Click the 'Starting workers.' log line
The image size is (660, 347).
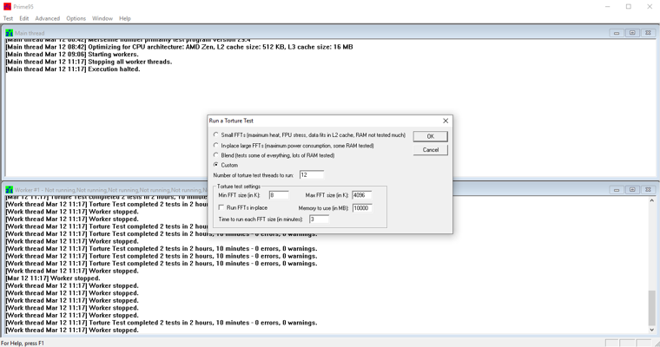(x=71, y=55)
